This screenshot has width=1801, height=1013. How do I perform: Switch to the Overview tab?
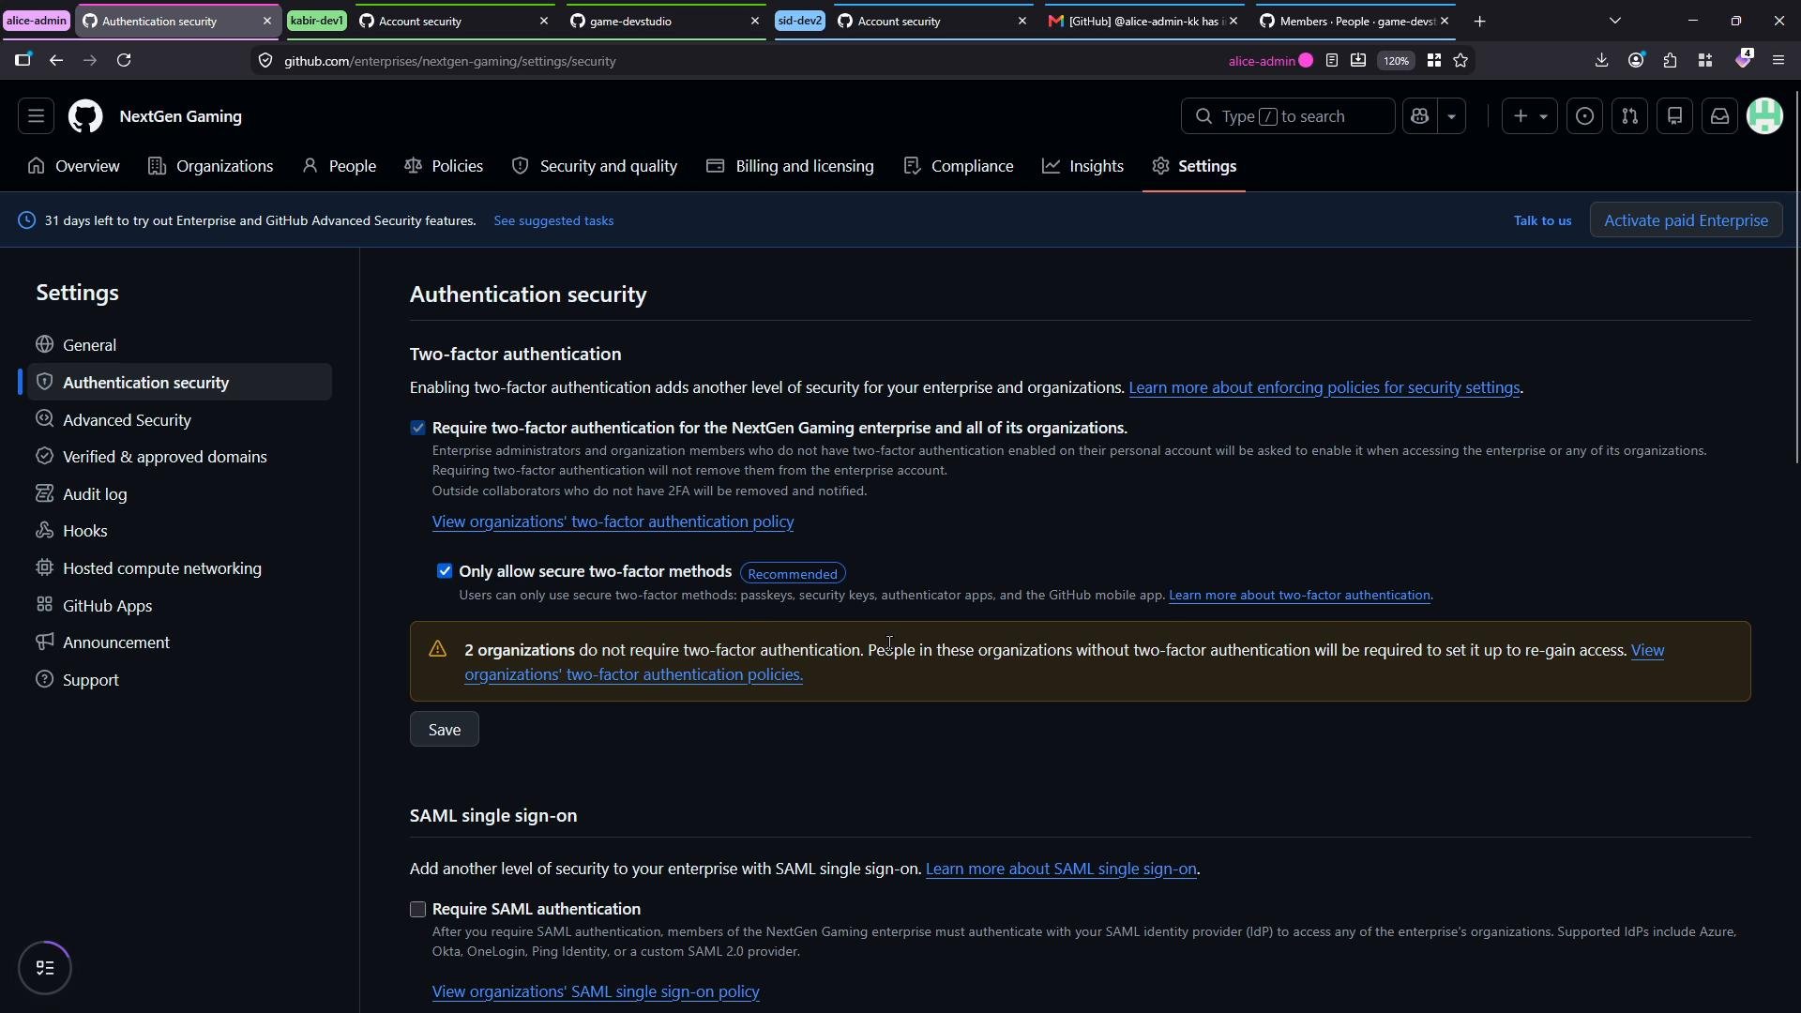coord(74,166)
